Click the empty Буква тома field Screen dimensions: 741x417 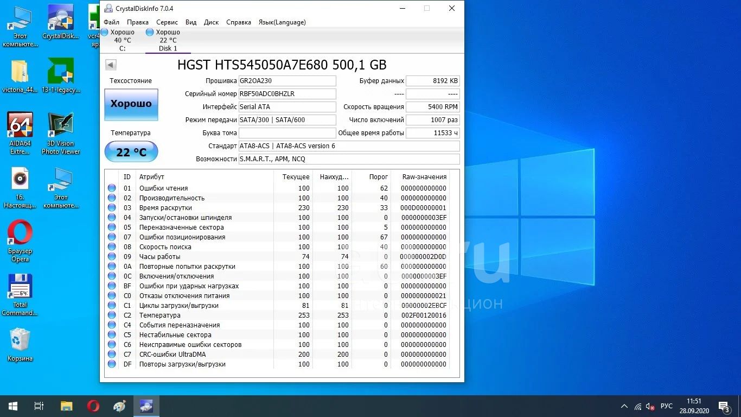click(x=288, y=133)
